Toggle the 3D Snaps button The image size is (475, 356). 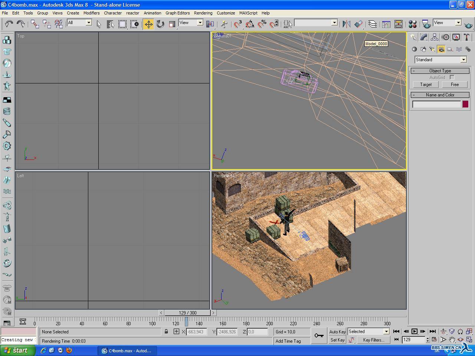coord(238,24)
